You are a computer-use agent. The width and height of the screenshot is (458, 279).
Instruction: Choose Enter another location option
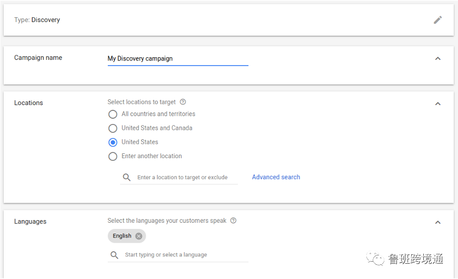click(113, 157)
